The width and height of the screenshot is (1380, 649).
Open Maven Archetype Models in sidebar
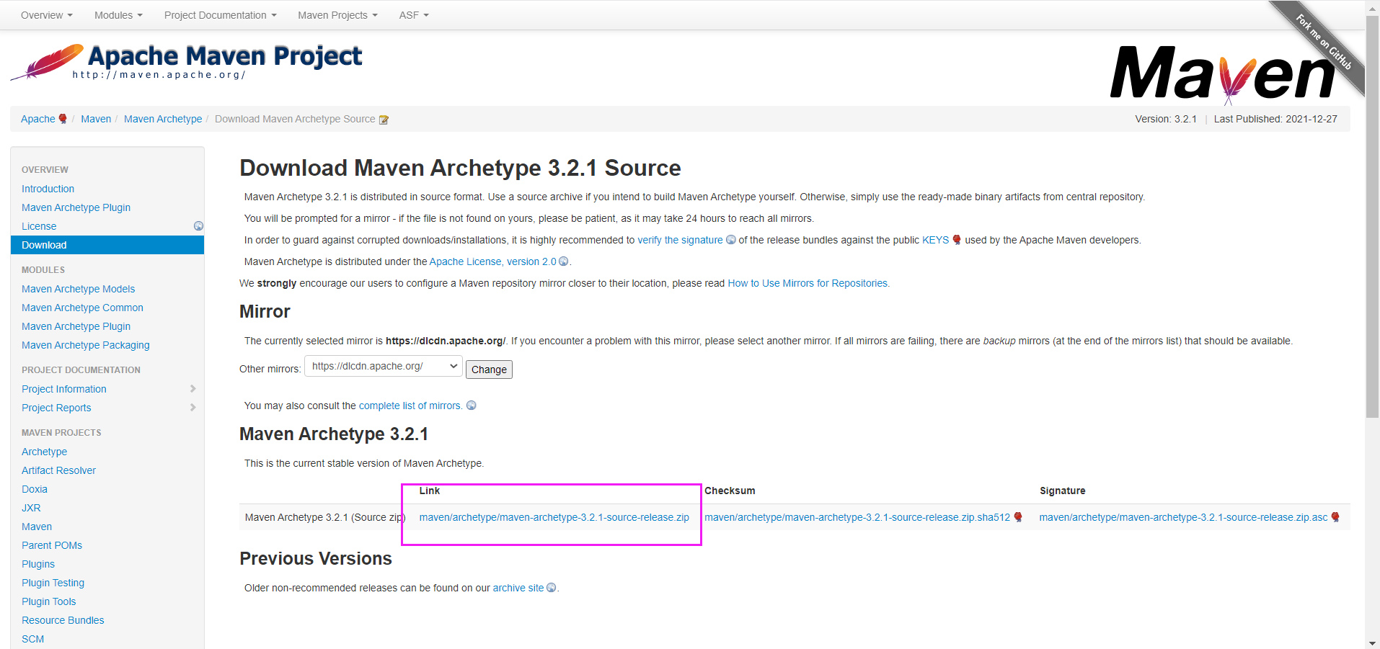click(x=78, y=289)
